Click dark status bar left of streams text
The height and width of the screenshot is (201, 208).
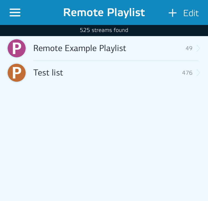(39, 30)
